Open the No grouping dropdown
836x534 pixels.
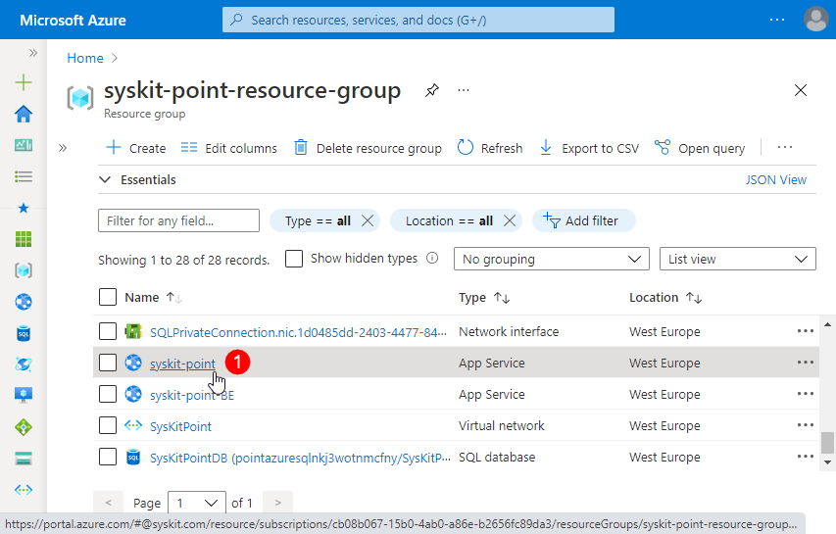[x=552, y=259]
